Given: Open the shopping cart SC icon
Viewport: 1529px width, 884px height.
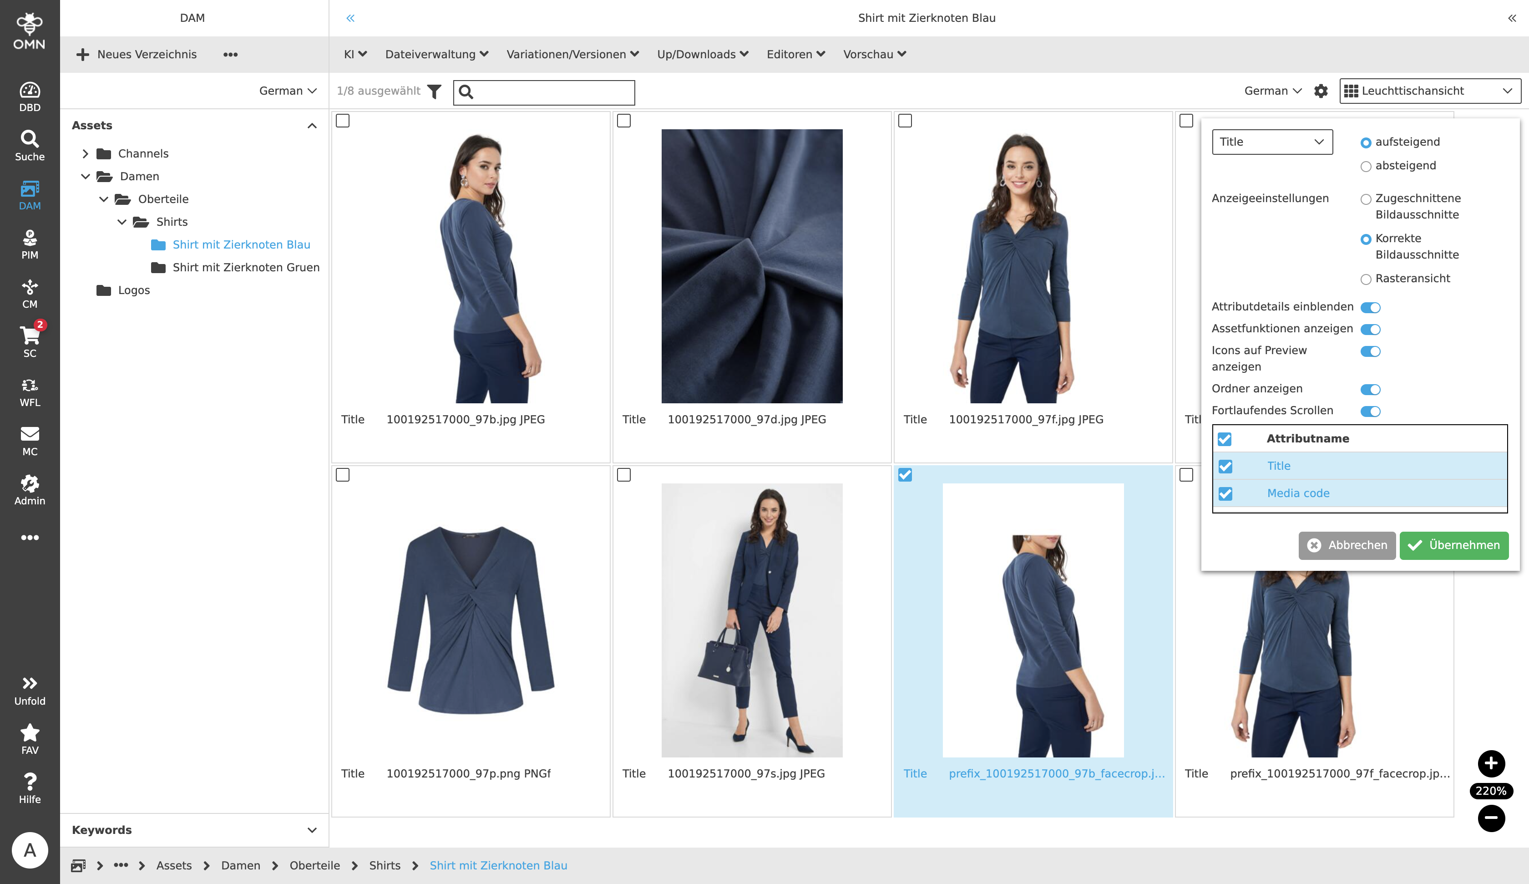Looking at the screenshot, I should 30,341.
